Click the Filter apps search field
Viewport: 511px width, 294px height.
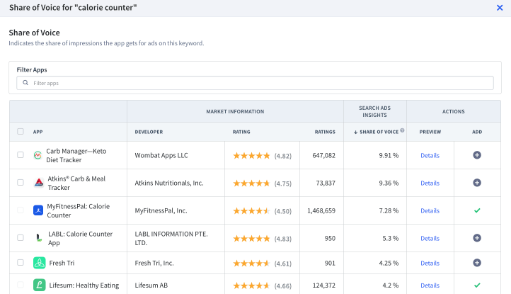pos(255,83)
